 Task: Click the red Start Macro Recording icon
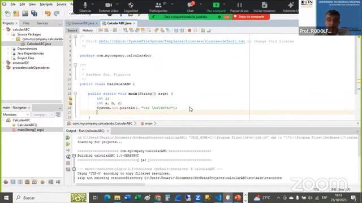point(189,30)
